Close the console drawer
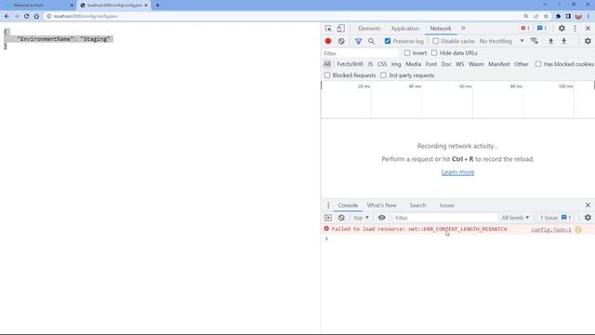The width and height of the screenshot is (595, 335). [588, 205]
